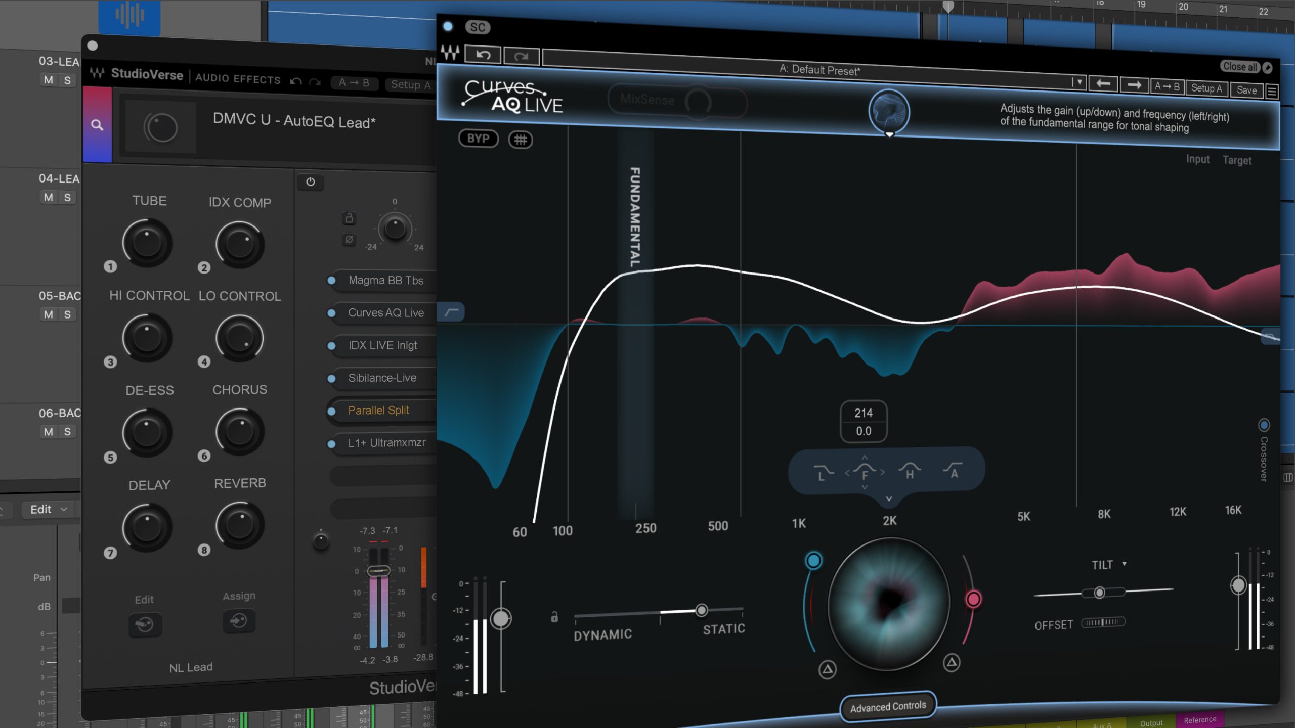Open the Tilt dropdown arrow
1295x728 pixels.
click(x=1124, y=564)
